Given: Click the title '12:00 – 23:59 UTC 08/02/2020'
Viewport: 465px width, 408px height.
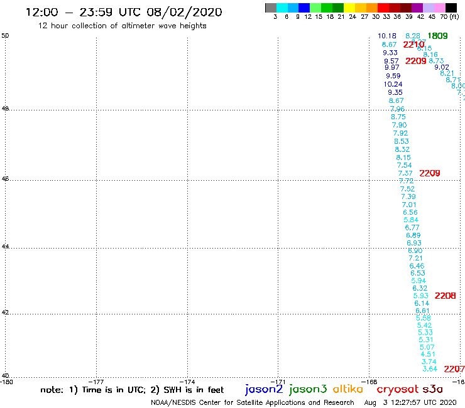Looking at the screenshot, I should click(124, 12).
